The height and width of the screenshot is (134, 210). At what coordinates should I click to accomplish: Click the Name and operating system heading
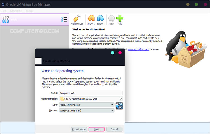(62, 71)
